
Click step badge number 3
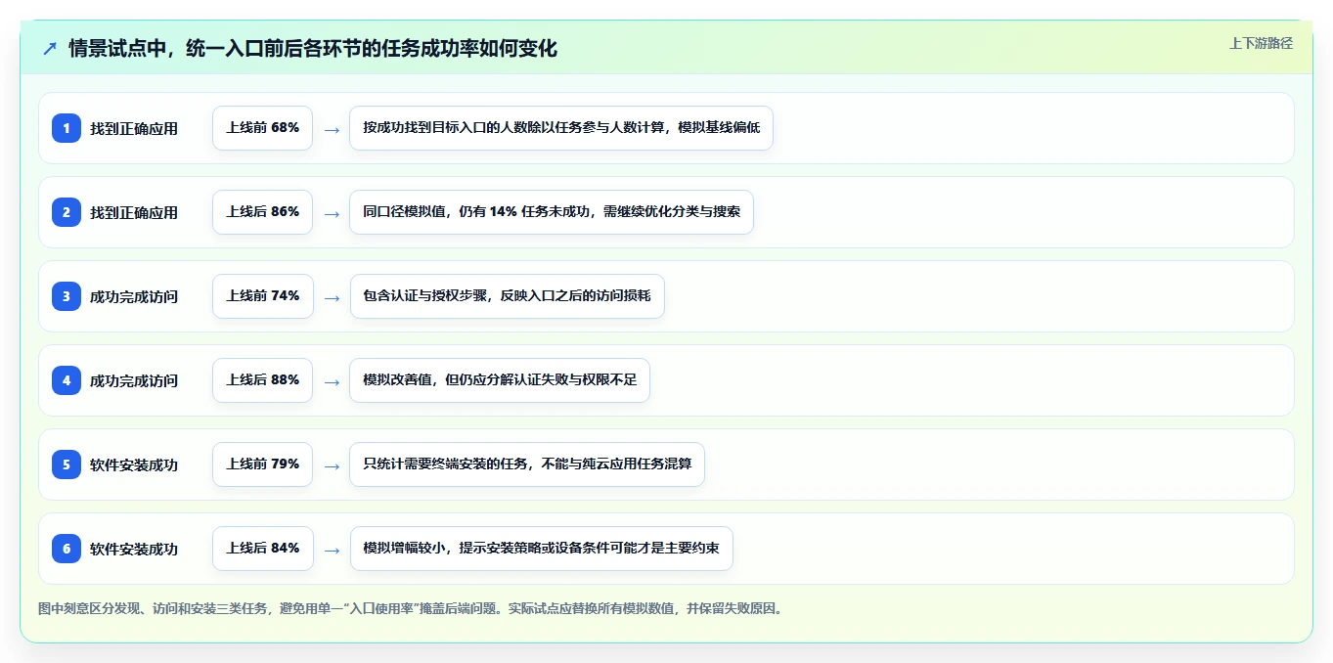pos(67,296)
